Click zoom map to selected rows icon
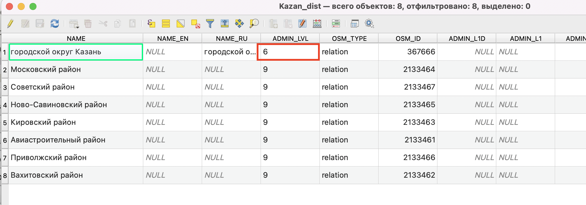 (254, 23)
